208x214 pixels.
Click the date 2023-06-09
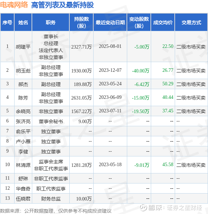110,97
